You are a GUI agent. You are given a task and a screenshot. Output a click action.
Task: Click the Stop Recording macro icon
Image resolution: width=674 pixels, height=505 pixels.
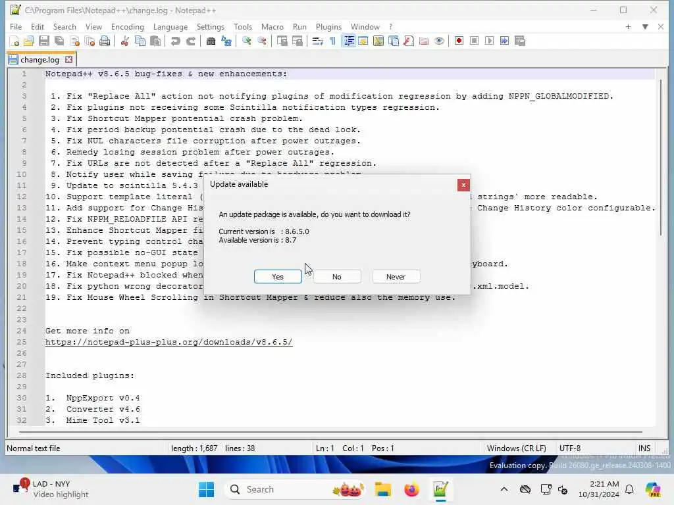tap(474, 41)
